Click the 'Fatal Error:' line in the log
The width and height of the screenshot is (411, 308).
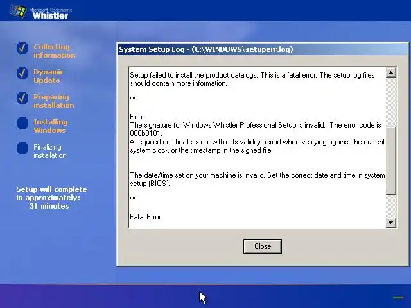tap(146, 217)
